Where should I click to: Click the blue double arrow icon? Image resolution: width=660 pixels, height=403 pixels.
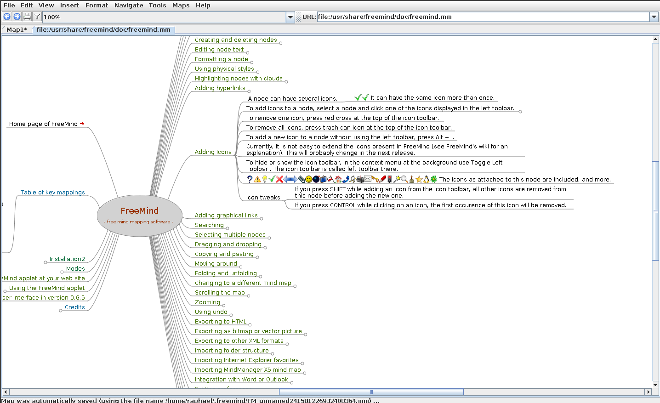[290, 179]
